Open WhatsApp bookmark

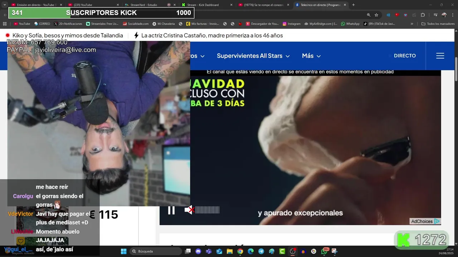(x=350, y=24)
